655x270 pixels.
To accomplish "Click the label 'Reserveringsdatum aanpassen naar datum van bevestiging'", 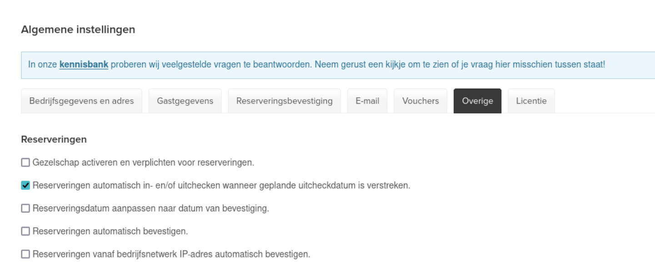I will (x=150, y=208).
